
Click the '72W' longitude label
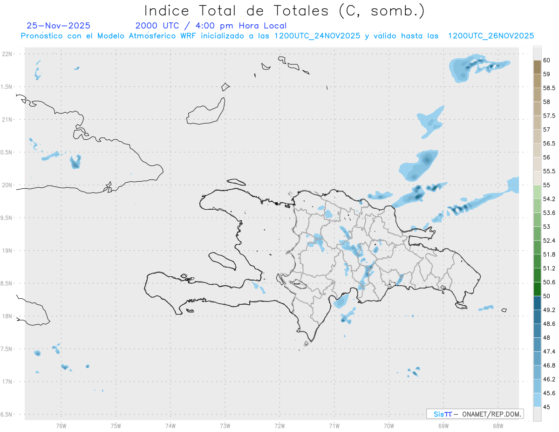(279, 425)
